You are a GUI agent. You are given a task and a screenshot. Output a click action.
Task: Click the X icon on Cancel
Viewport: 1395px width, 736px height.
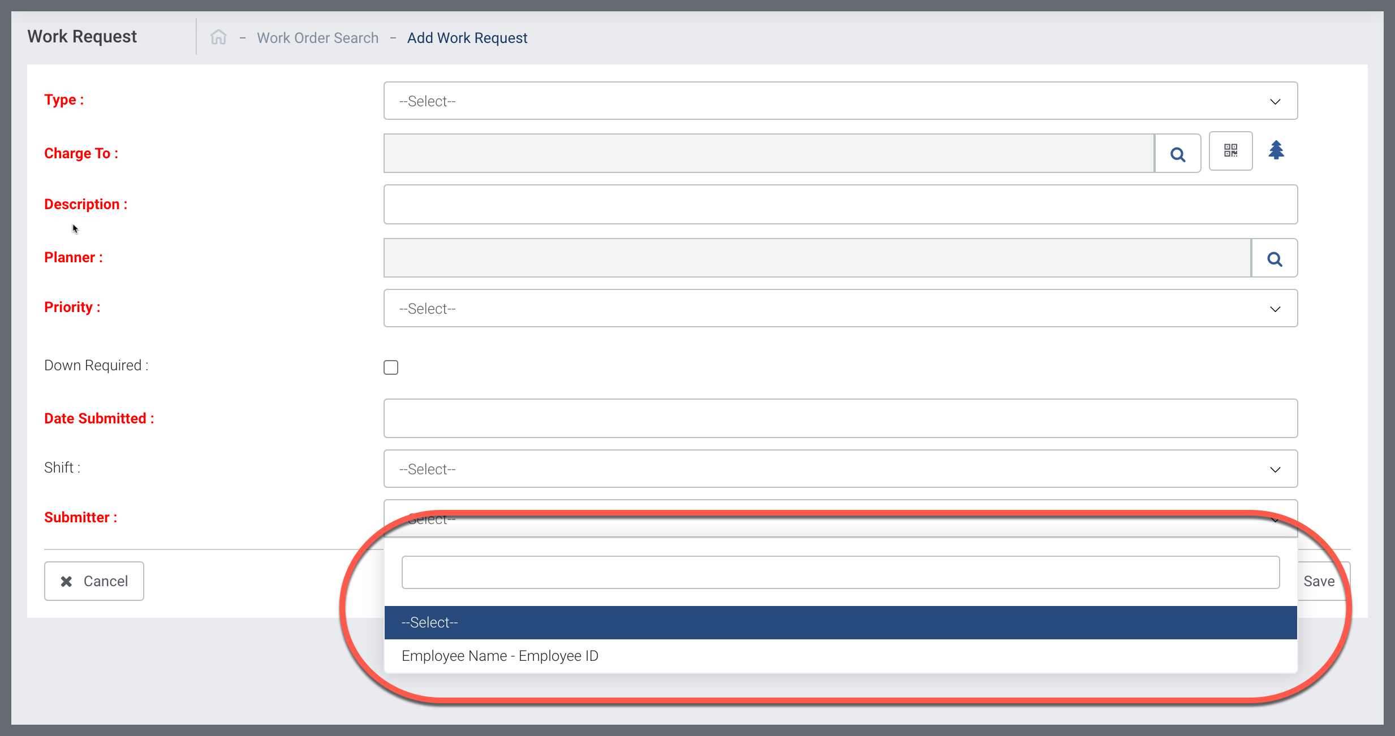(x=66, y=581)
